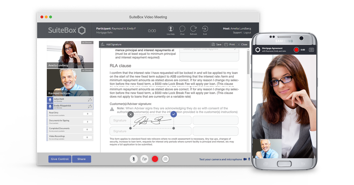Cancel signature with gray X circle
The image size is (354, 185).
[x=131, y=114]
